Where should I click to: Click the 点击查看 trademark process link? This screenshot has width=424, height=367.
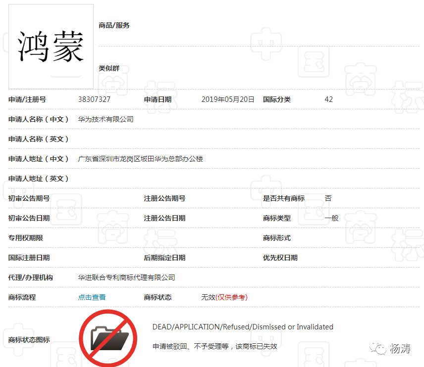click(x=92, y=297)
